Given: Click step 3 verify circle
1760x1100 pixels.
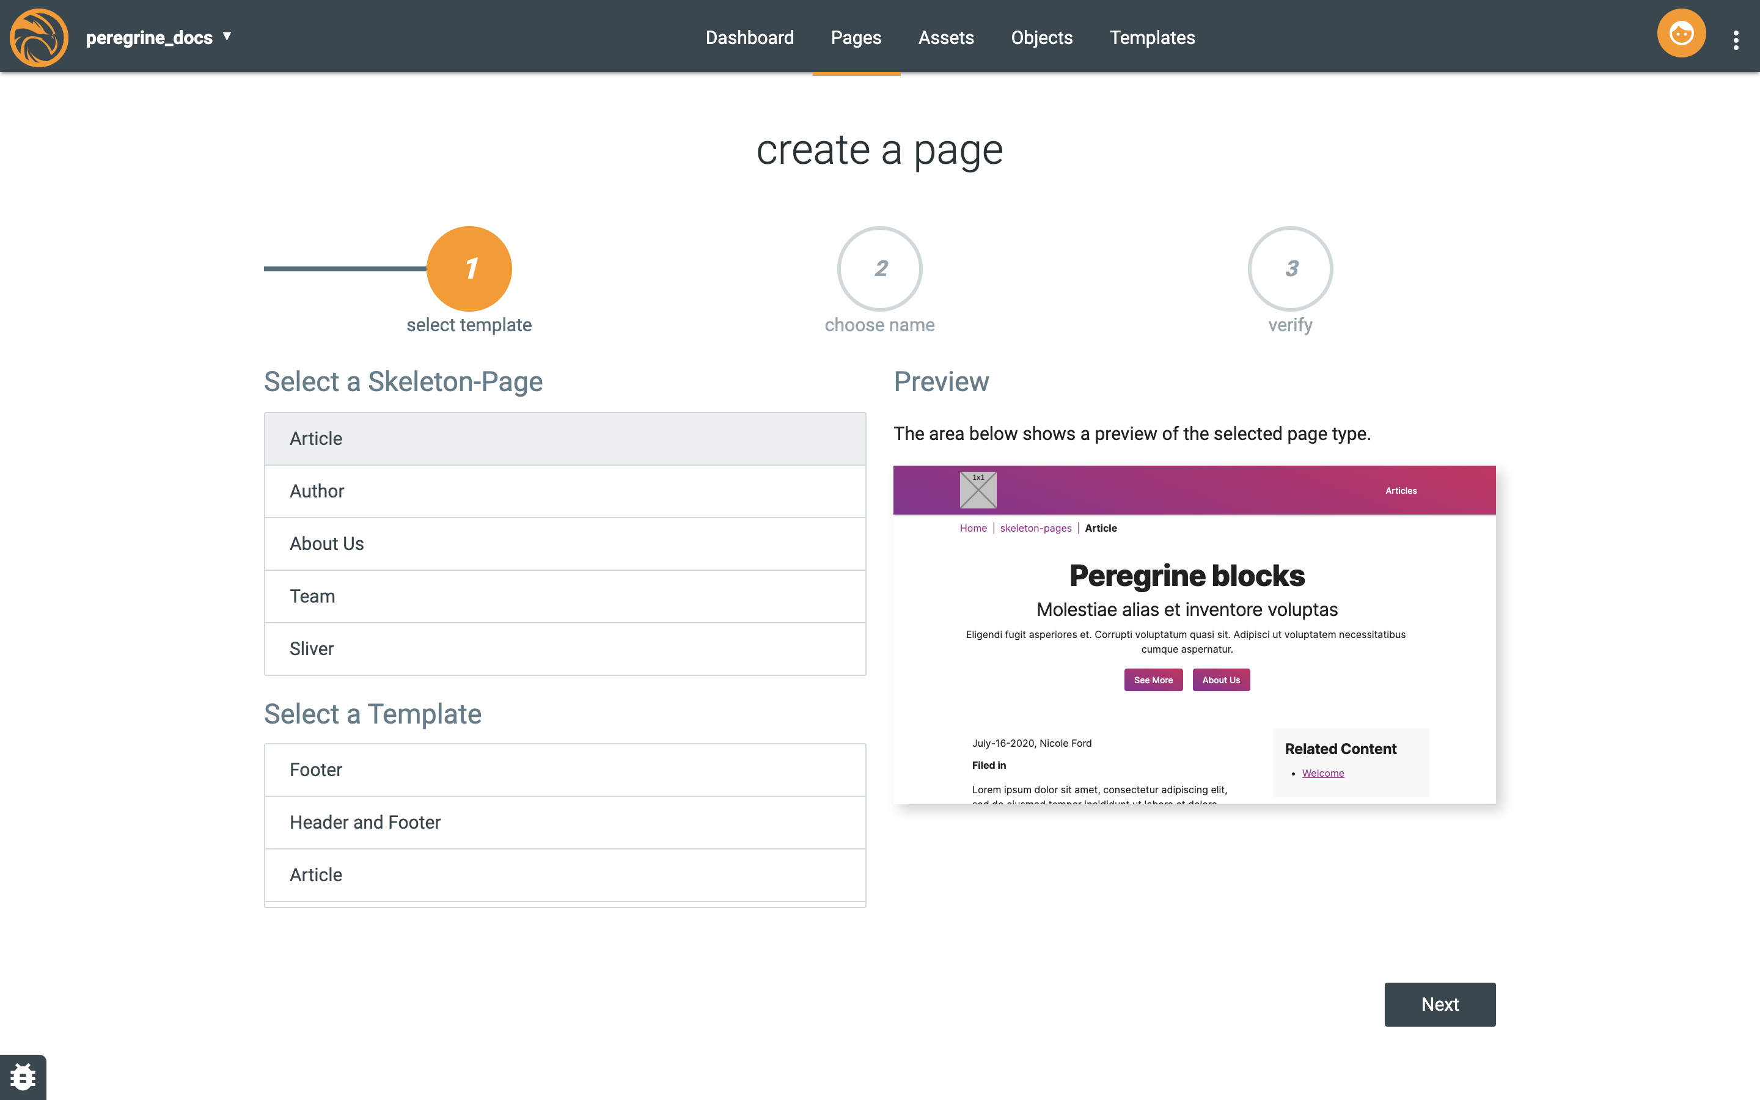Looking at the screenshot, I should 1289,269.
